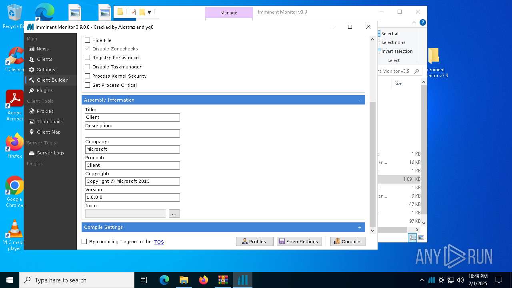Click the Firefox desktop shortcut
Screen dimensions: 512x288
click(x=14, y=146)
